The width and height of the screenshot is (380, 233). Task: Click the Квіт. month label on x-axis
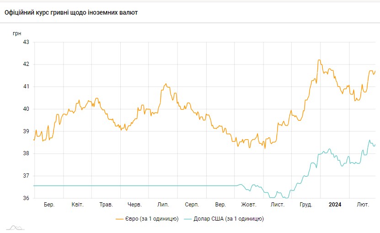(77, 205)
